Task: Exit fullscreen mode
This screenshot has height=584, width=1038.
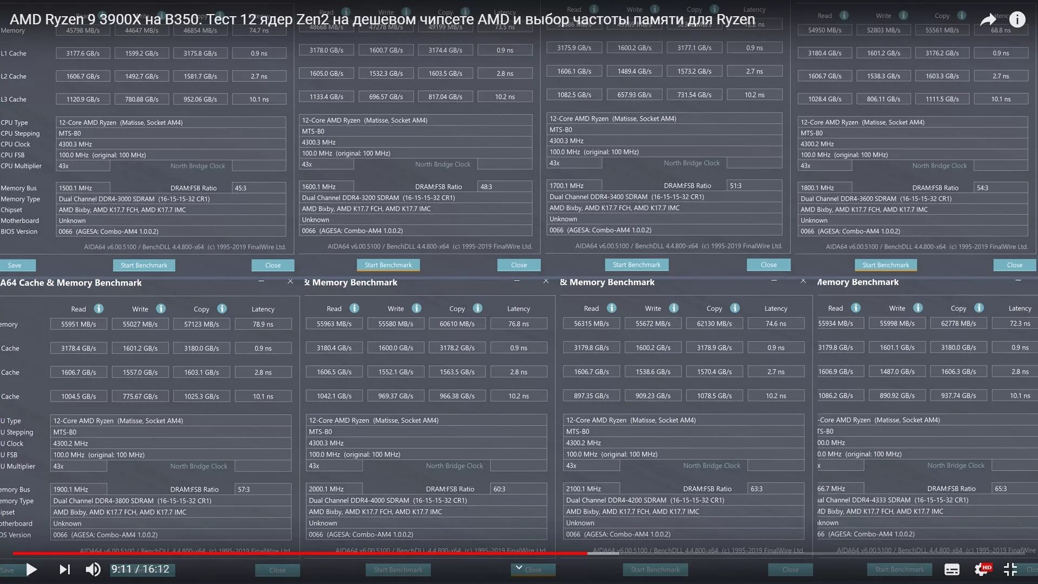Action: click(x=1010, y=569)
